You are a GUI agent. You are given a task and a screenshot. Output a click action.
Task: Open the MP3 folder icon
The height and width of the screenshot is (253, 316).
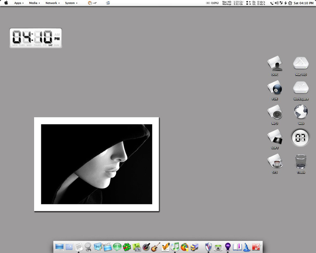(x=275, y=114)
